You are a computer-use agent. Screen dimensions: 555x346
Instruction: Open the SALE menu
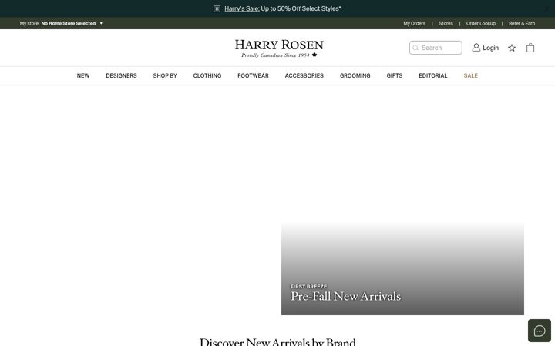pos(470,75)
